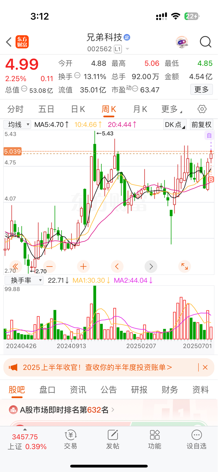The image size is (218, 472).
Task: Tap the 10:4.66 moving average value
Action: point(88,124)
